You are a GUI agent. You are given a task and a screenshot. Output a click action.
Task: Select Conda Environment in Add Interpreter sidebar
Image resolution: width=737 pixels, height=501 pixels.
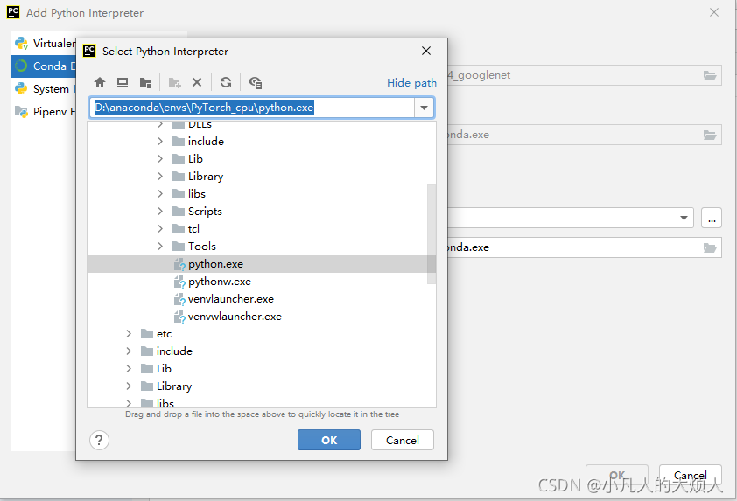(x=43, y=66)
